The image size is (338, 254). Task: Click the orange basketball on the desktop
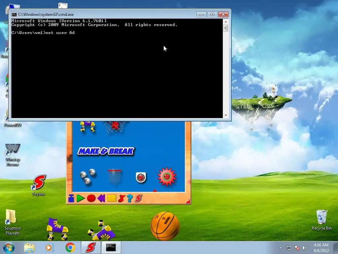pyautogui.click(x=165, y=226)
